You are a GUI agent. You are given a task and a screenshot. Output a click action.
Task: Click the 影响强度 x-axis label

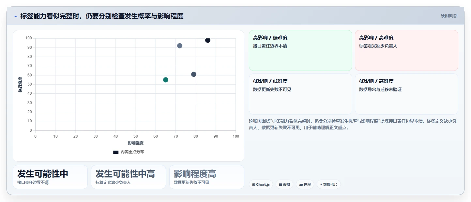point(135,143)
